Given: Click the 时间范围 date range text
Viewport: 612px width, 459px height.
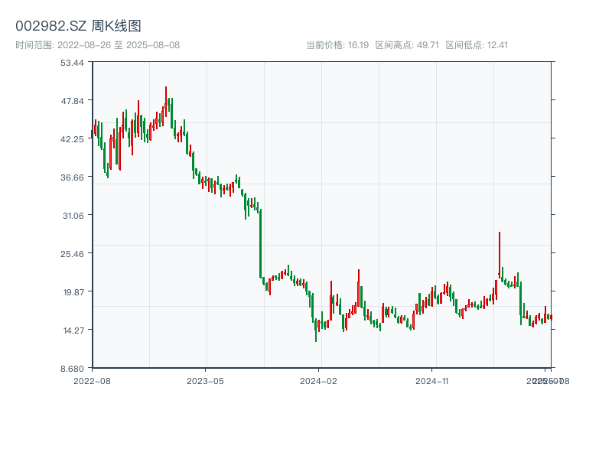Looking at the screenshot, I should (97, 45).
